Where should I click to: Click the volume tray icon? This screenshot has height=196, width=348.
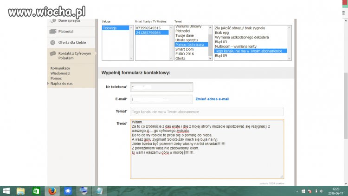click(x=322, y=191)
